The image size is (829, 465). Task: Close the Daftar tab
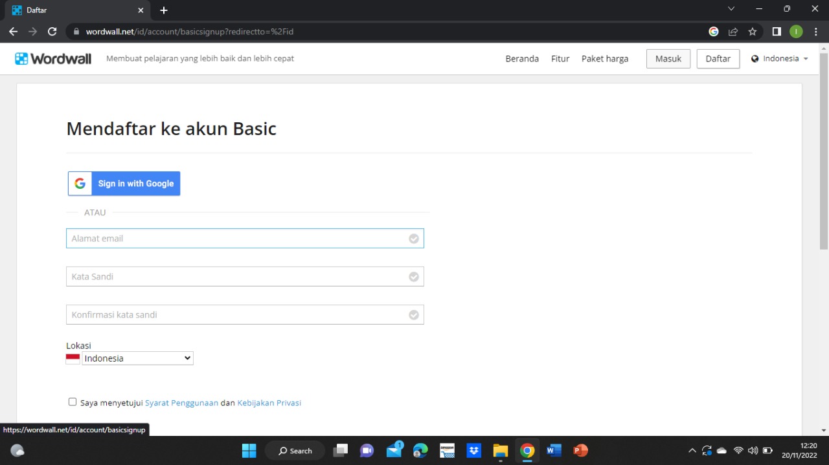tap(141, 10)
